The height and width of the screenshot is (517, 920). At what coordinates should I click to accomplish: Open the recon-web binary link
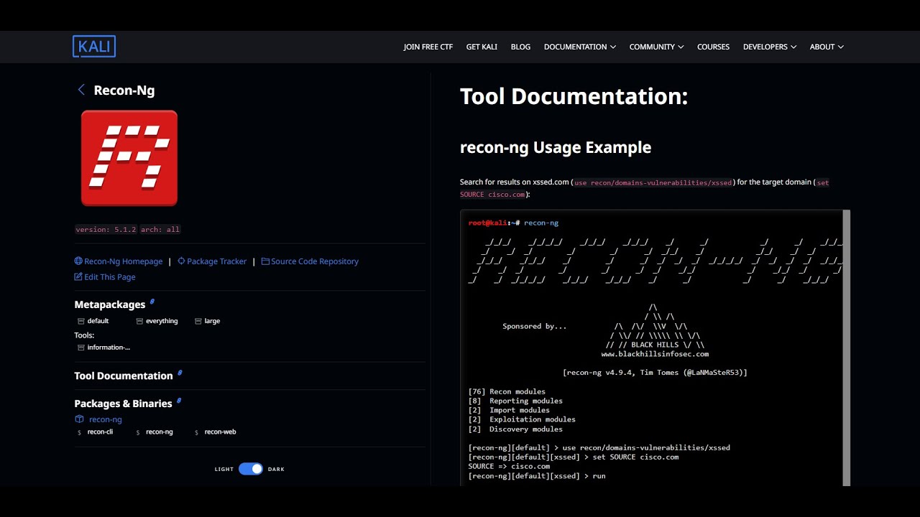[x=220, y=432]
